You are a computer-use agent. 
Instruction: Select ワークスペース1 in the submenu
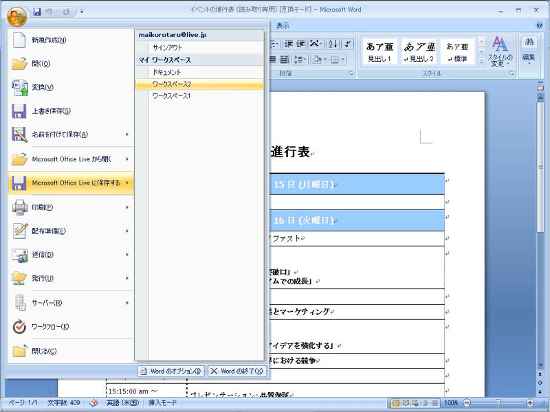(199, 96)
